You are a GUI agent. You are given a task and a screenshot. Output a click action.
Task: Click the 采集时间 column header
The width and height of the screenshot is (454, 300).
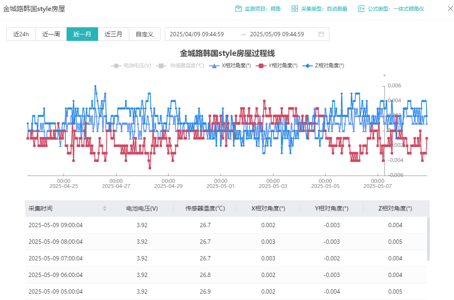41,208
